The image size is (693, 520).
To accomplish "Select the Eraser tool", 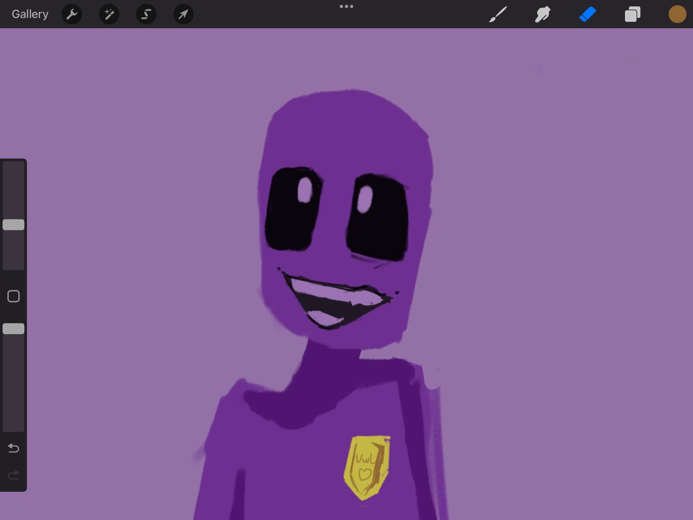I will pyautogui.click(x=587, y=14).
